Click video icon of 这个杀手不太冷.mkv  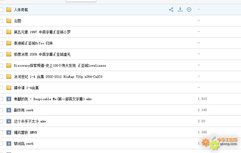click(x=9, y=121)
